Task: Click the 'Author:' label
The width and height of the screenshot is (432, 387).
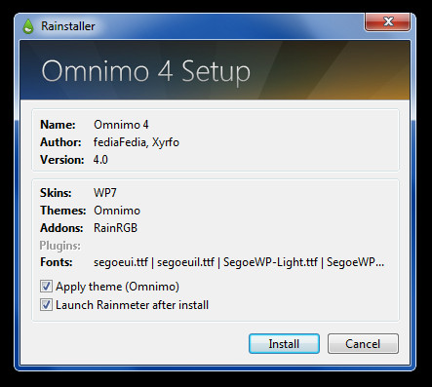Action: [x=60, y=142]
